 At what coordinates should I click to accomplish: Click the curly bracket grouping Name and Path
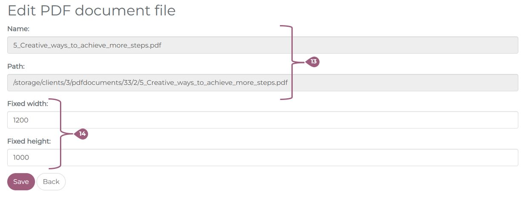[x=291, y=62]
